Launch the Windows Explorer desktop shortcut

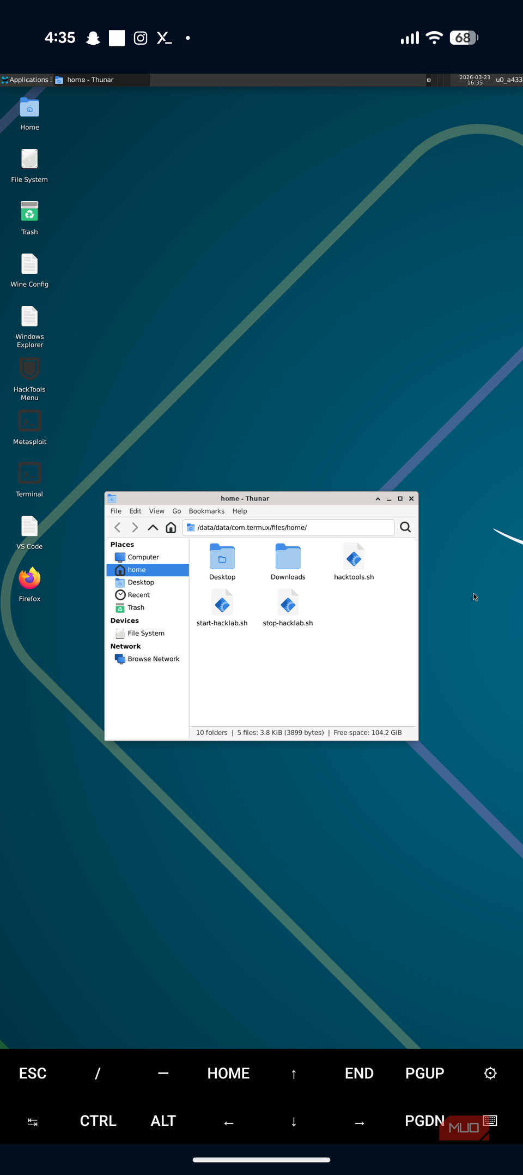coord(29,327)
